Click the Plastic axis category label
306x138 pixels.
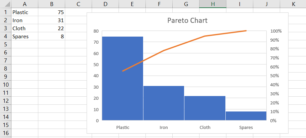point(123,128)
